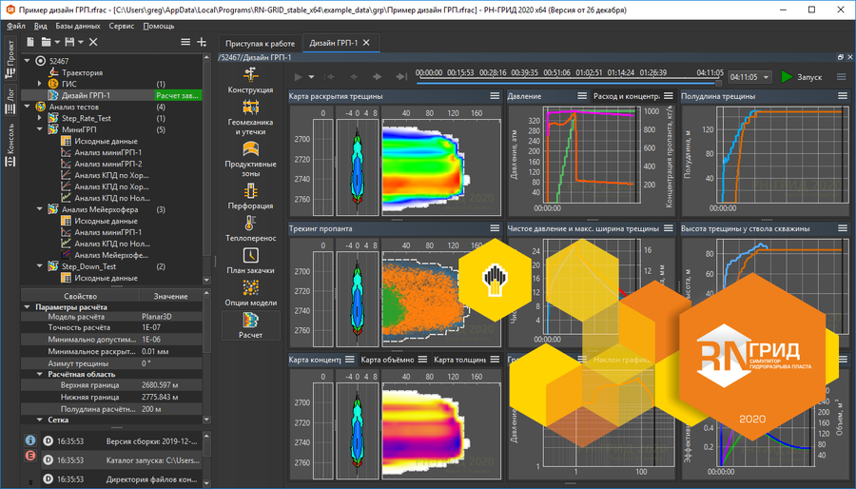The width and height of the screenshot is (856, 489).
Task: Select Траектория in project tree
Action: coord(82,72)
